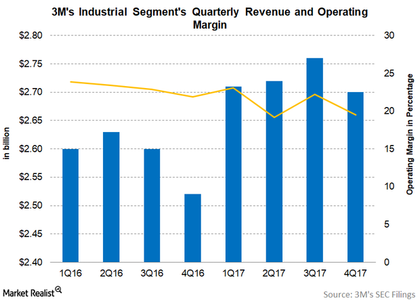Image resolution: width=420 pixels, height=300 pixels.
Task: Select the $2.50 axis label
Action: (30, 205)
